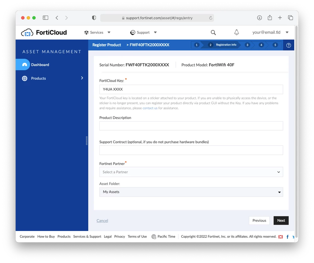The width and height of the screenshot is (314, 263).
Task: Show Safari downloads icon
Action: pyautogui.click(x=259, y=18)
